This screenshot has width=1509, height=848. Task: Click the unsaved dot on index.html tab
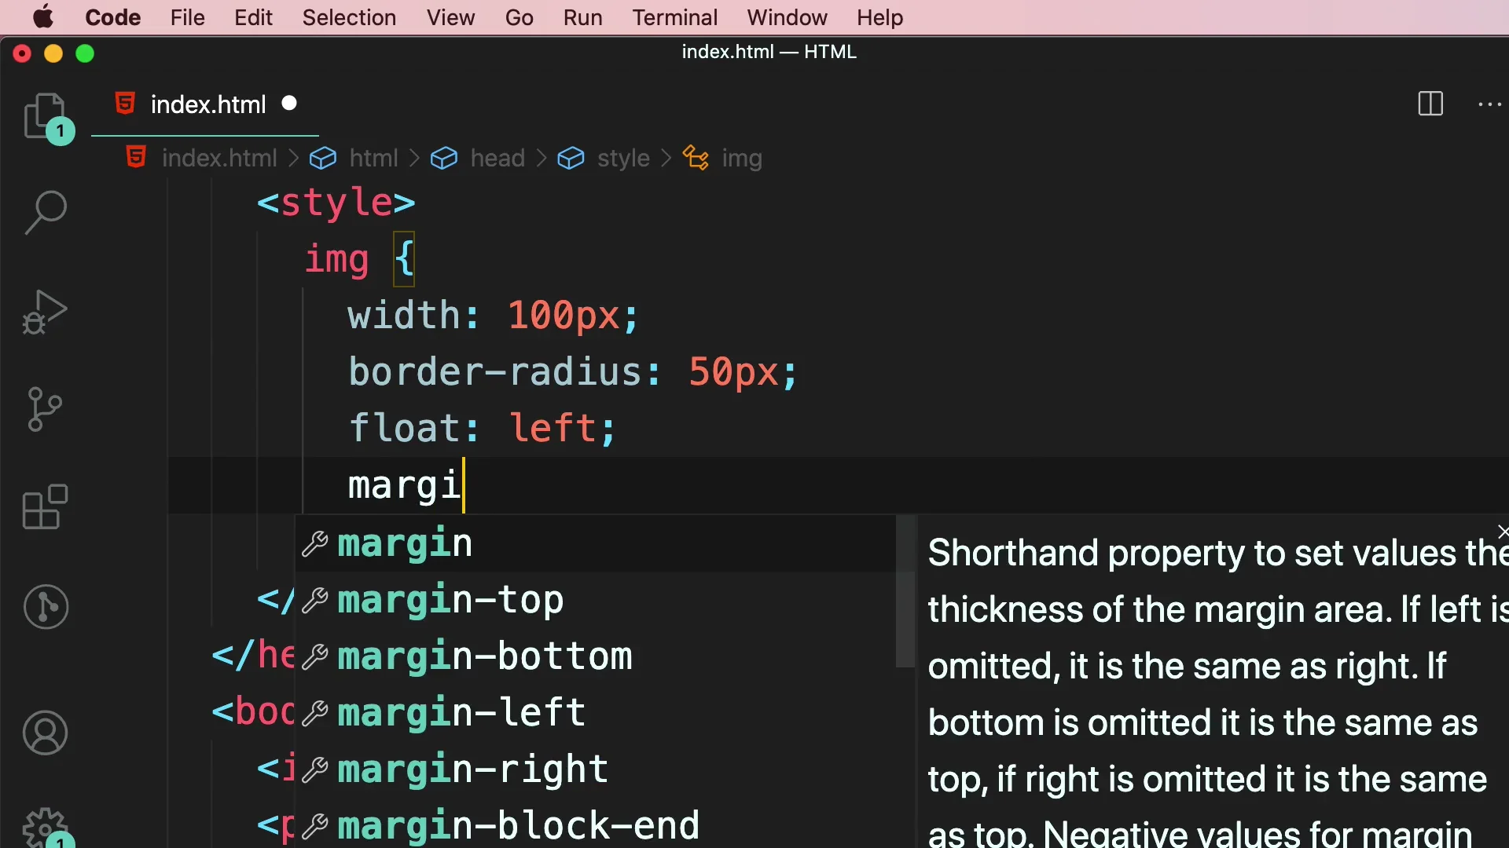pyautogui.click(x=289, y=103)
